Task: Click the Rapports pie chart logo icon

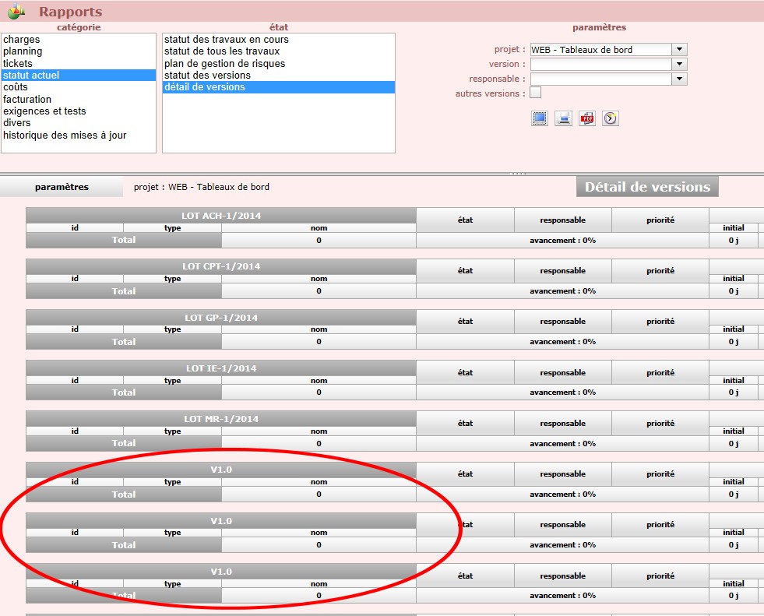Action: [16, 12]
